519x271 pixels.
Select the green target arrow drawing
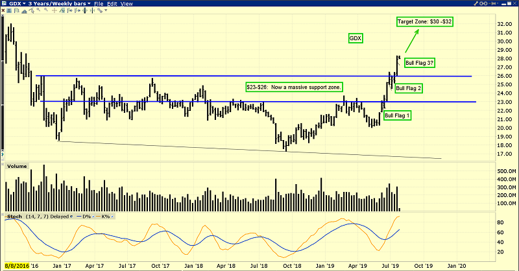(x=412, y=41)
